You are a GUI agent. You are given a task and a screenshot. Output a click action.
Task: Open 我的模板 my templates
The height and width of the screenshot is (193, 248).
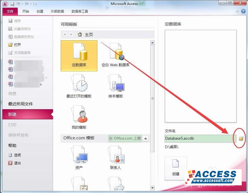point(79,117)
